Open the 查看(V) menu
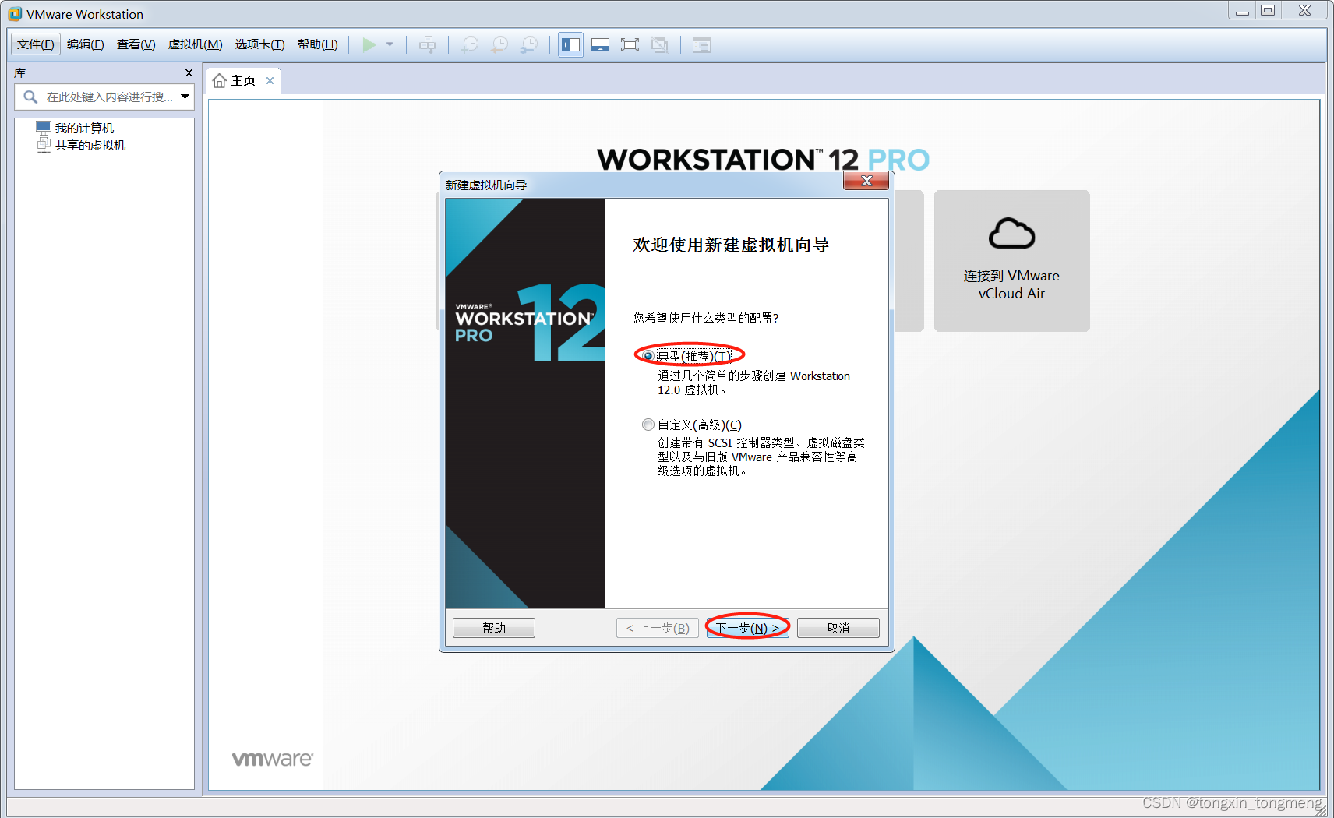 point(136,44)
